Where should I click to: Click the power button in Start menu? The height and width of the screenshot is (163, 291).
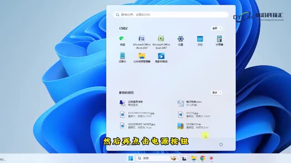[221, 144]
